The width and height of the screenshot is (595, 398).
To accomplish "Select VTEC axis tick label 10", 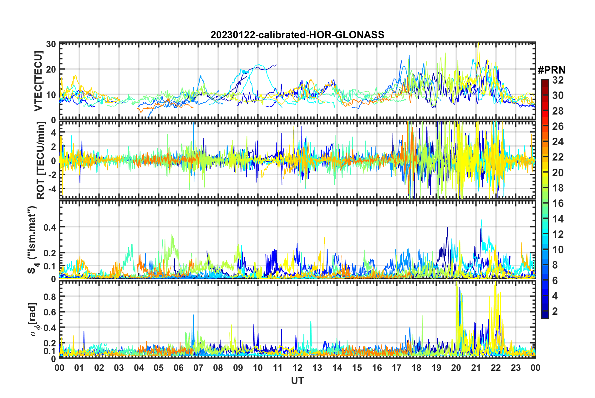I will 51,95.
